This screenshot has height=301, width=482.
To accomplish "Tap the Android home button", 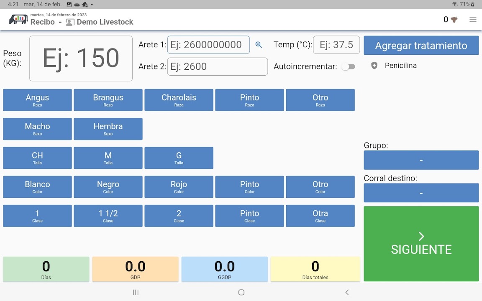I will point(241,292).
